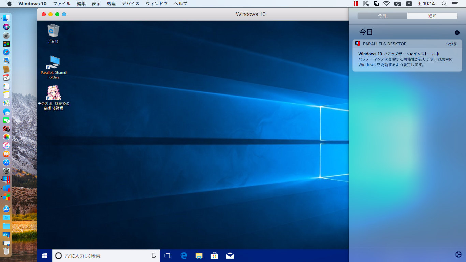
Task: Open the Mail app on the taskbar
Action: [230, 256]
